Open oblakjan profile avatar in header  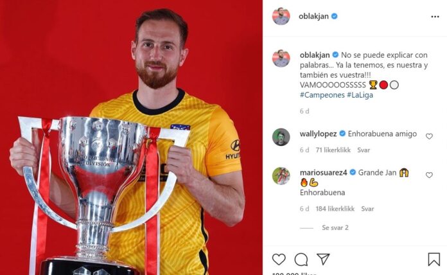(x=281, y=16)
